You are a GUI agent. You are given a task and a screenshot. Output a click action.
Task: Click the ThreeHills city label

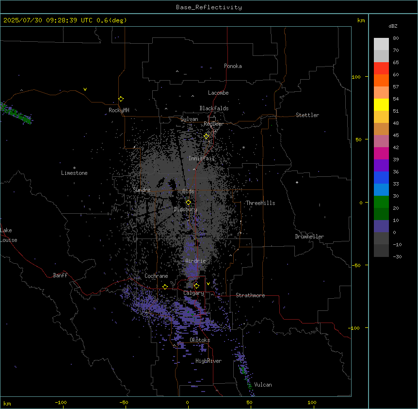point(260,203)
